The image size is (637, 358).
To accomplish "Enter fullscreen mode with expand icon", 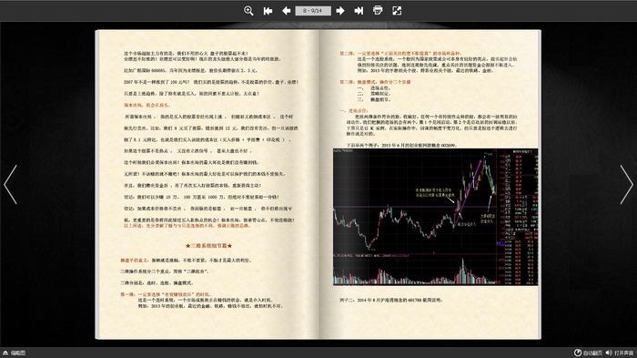I will point(397,11).
